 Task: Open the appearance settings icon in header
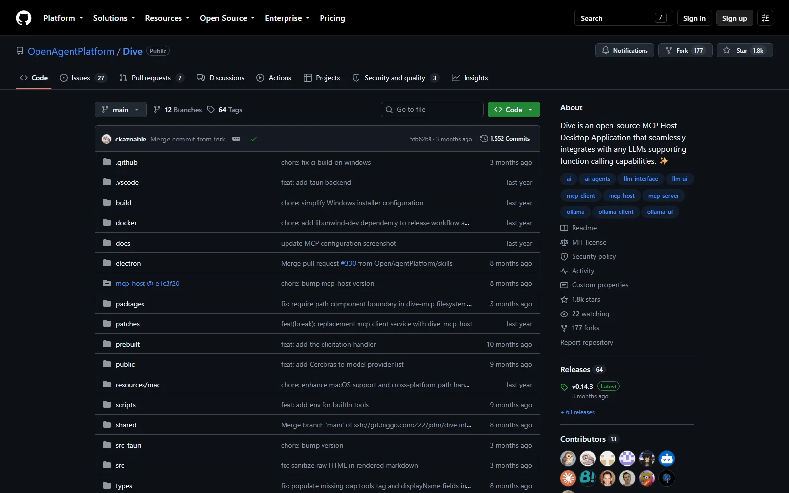(765, 18)
